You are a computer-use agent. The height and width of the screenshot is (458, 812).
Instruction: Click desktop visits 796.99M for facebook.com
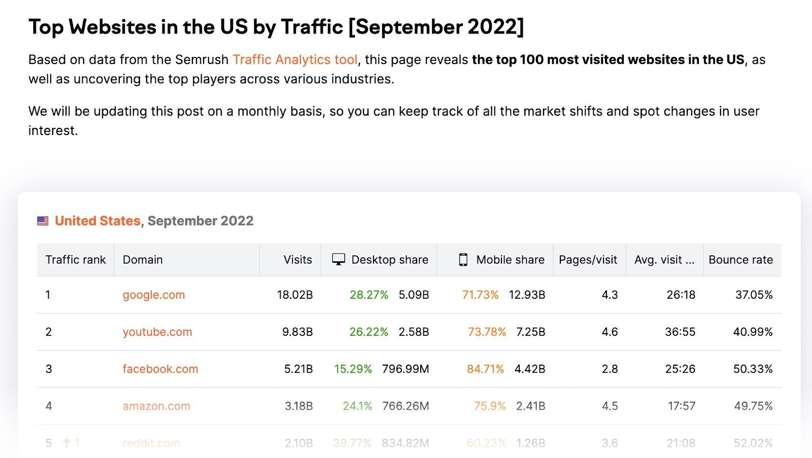pos(405,369)
